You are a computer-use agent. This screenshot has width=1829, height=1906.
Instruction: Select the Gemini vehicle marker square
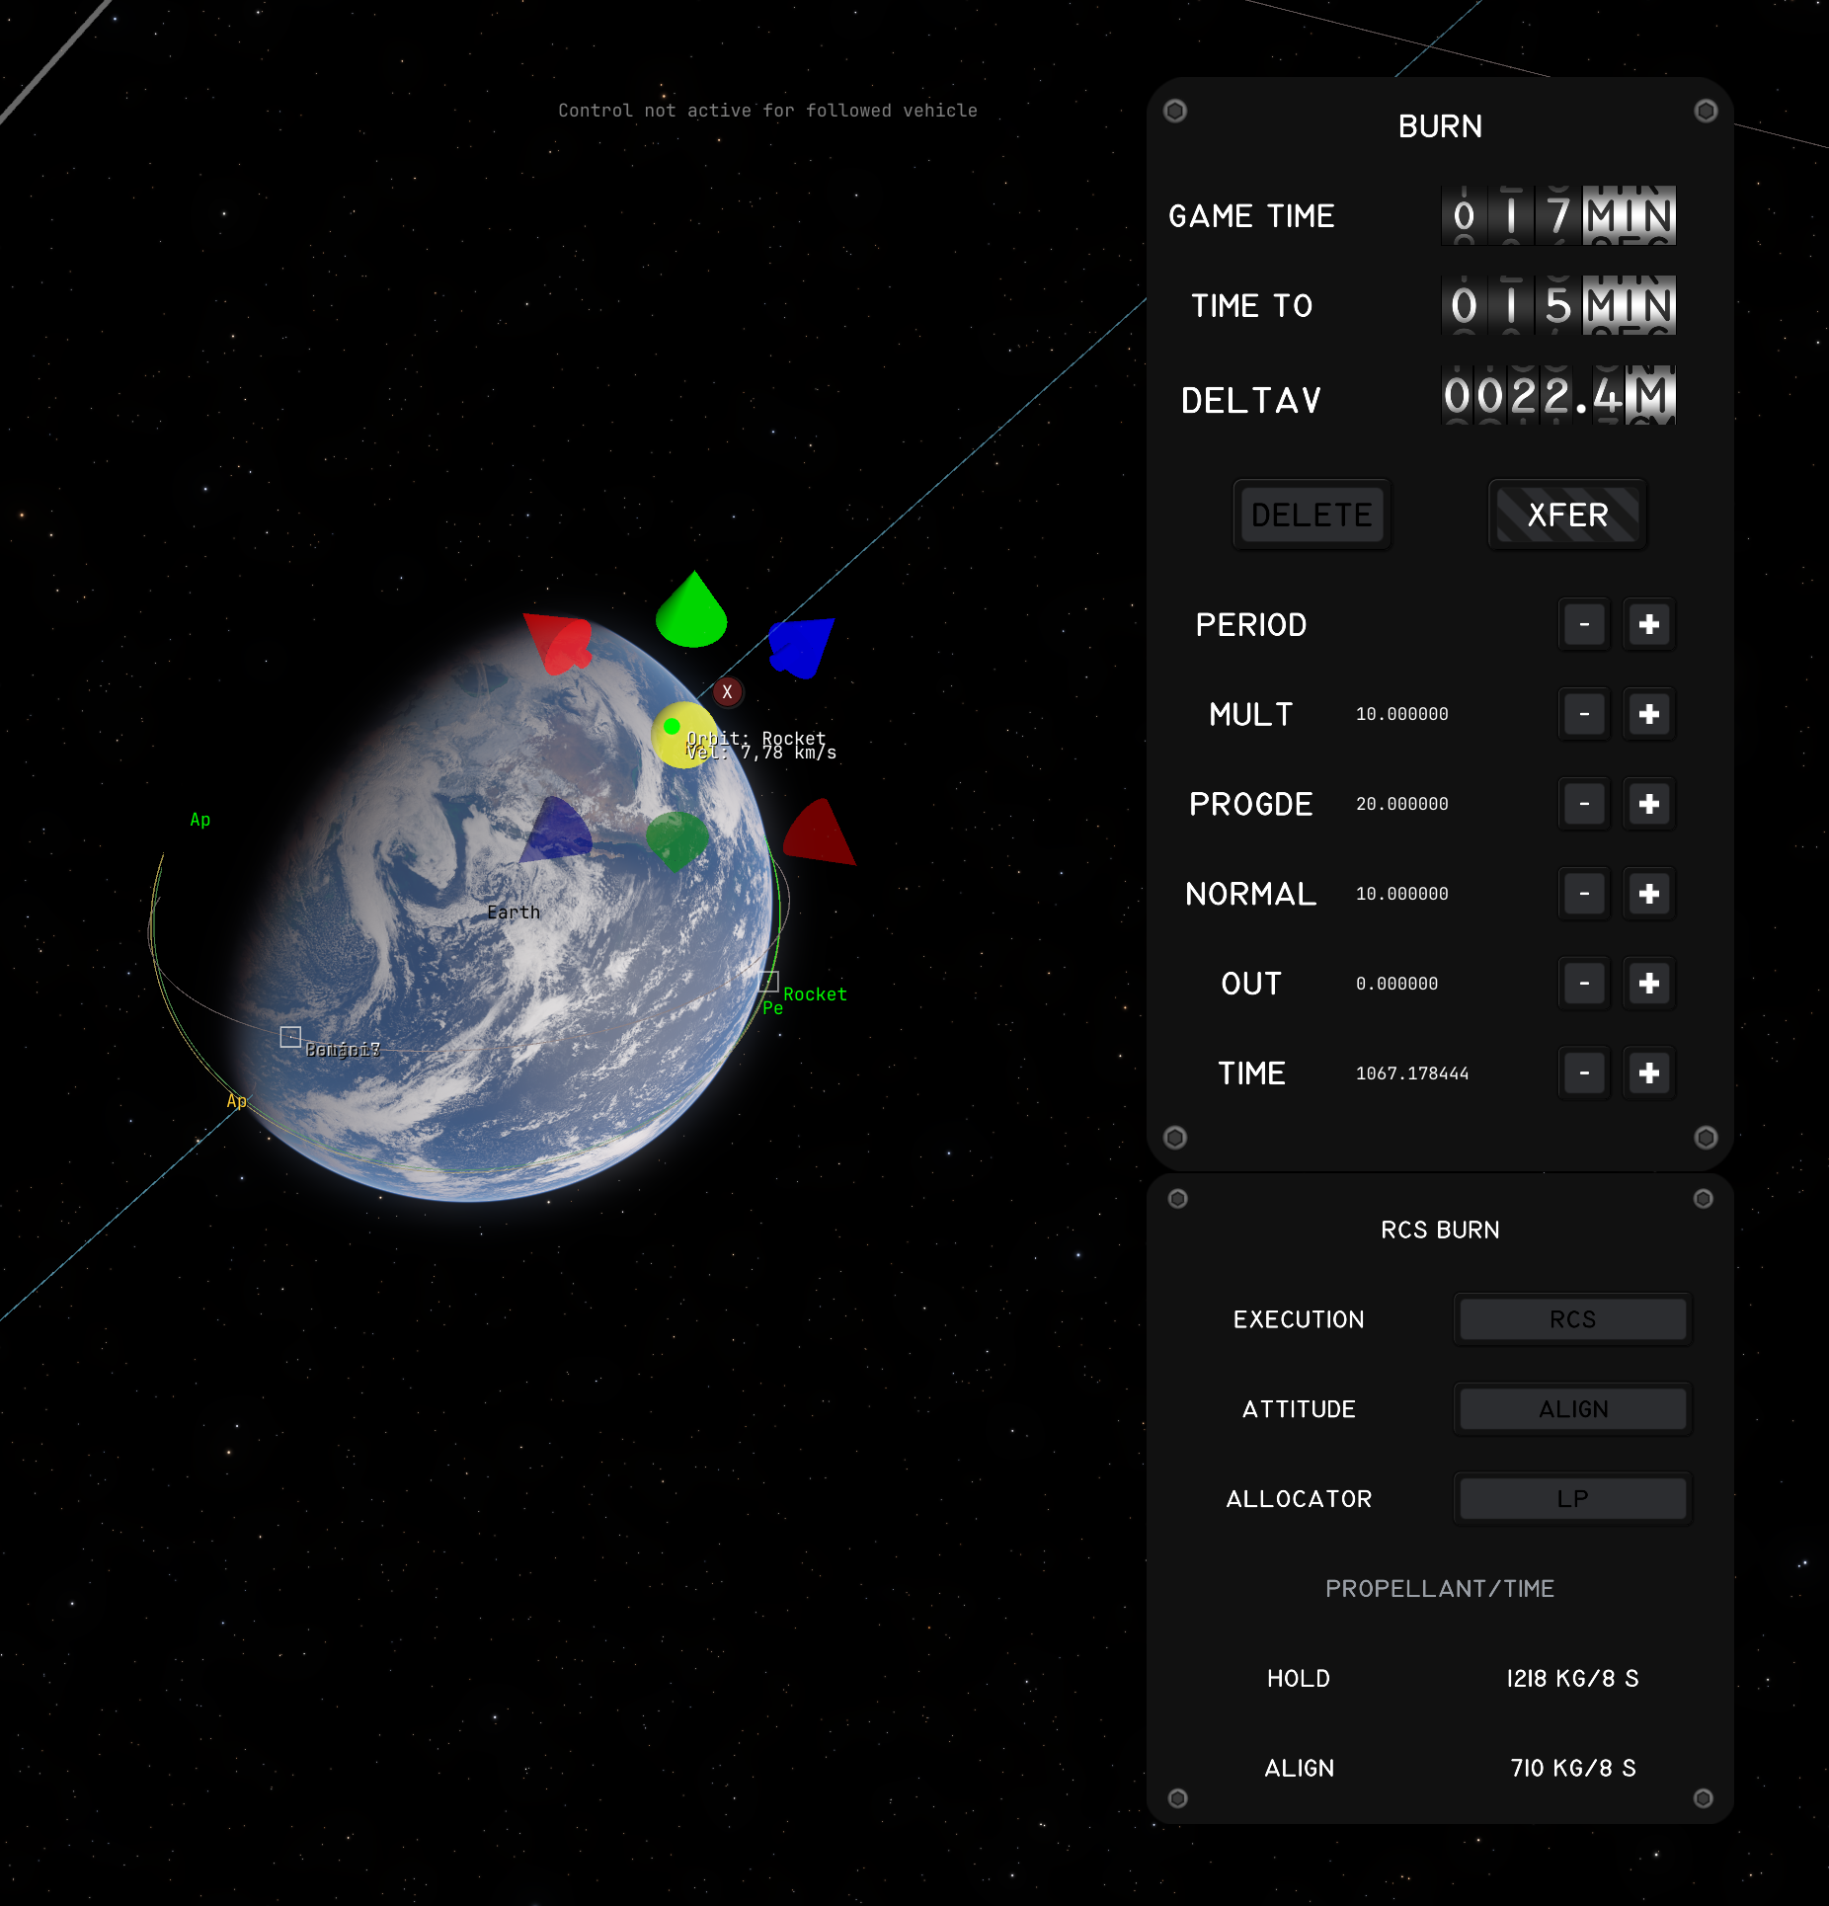pos(290,1037)
